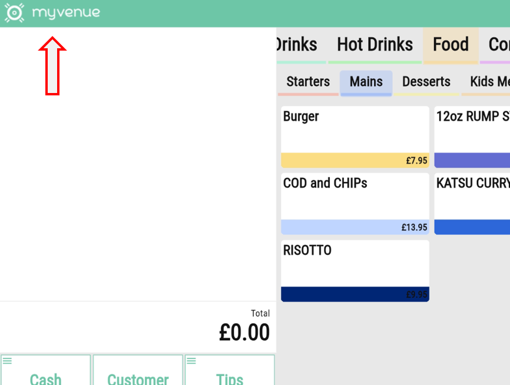Open the Kids Meals subcategory tab

point(489,82)
